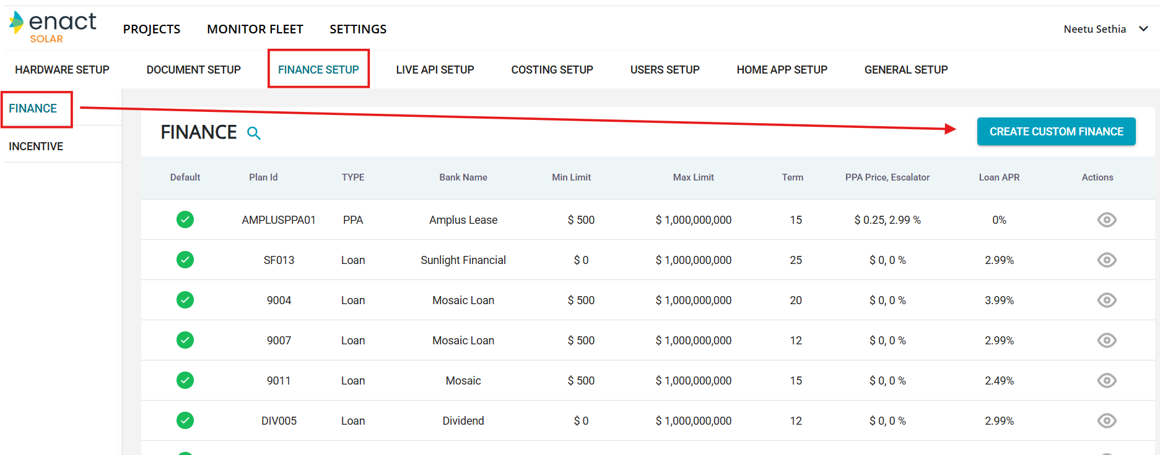Select the HARDWARE SETUP tab
This screenshot has width=1160, height=455.
point(62,70)
